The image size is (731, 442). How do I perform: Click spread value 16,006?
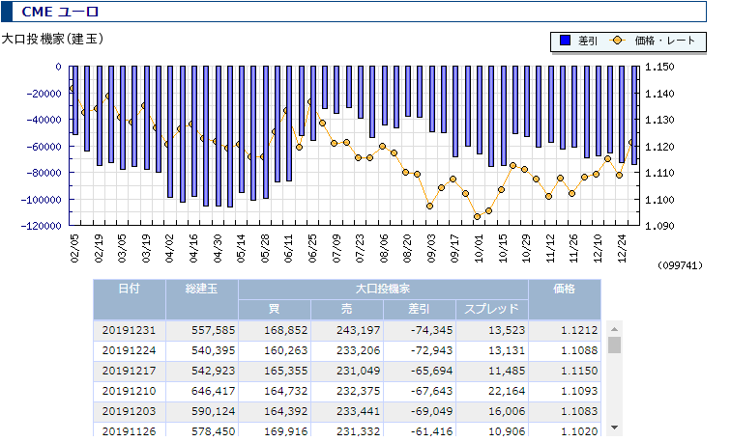507,412
